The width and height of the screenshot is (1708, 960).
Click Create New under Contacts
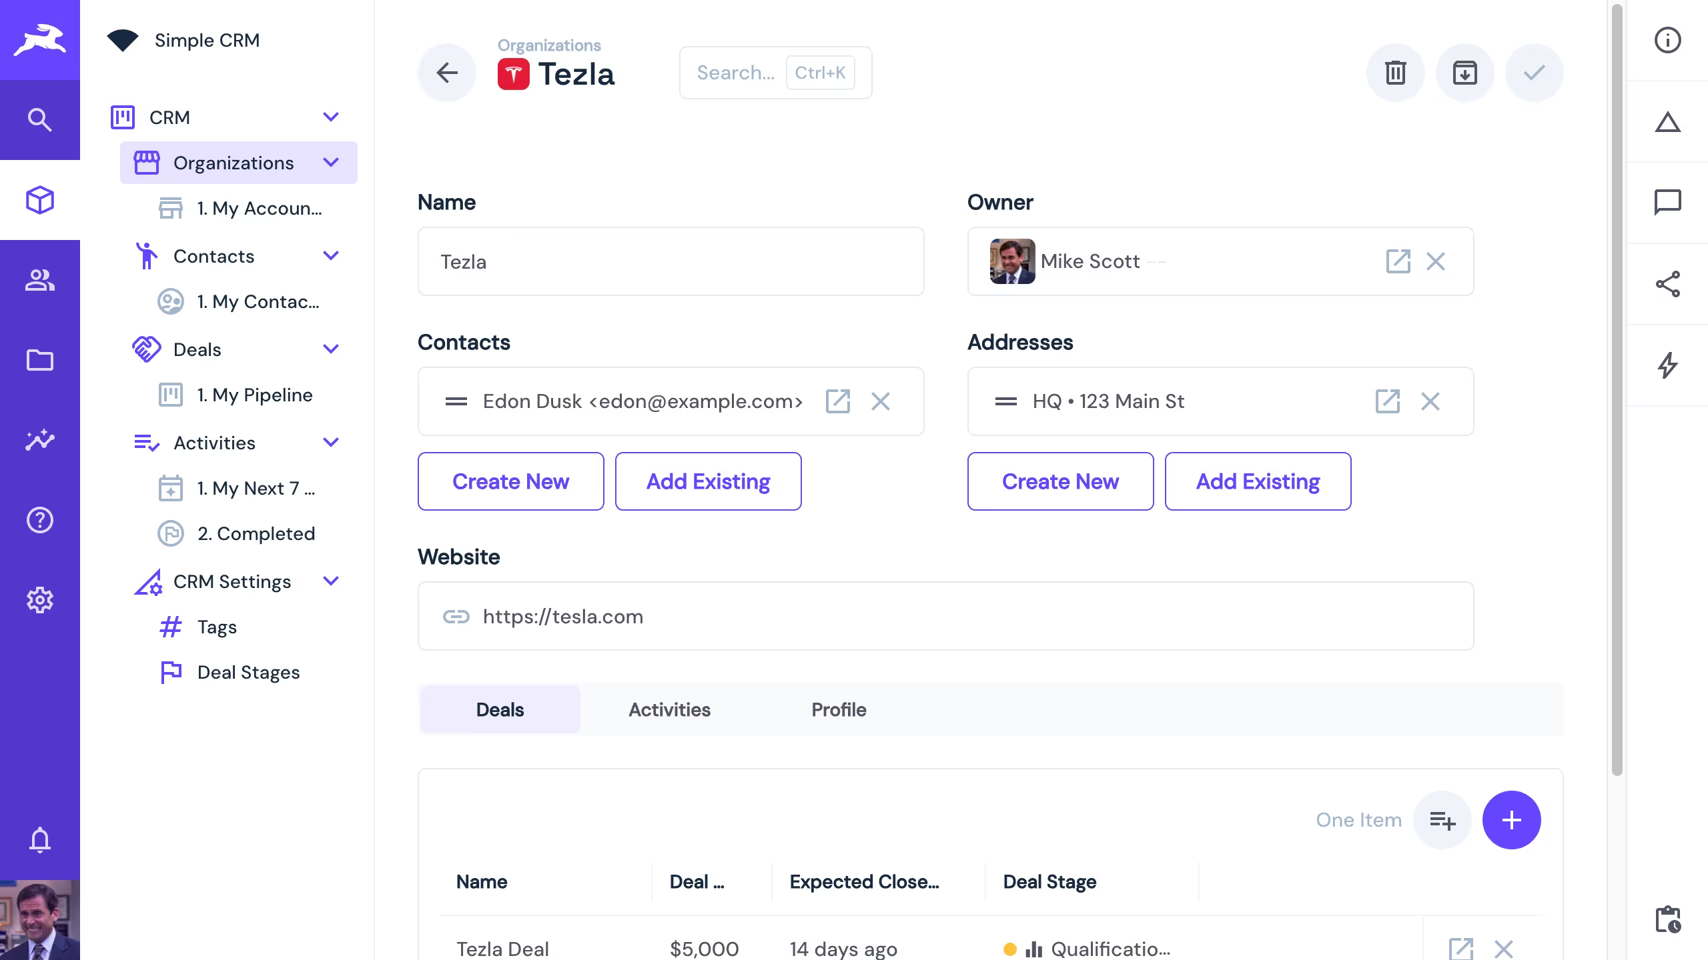click(510, 481)
